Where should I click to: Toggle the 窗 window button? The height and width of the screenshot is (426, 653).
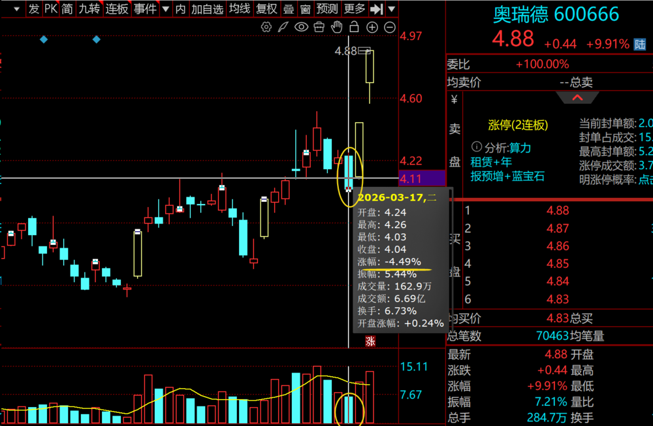pyautogui.click(x=305, y=9)
